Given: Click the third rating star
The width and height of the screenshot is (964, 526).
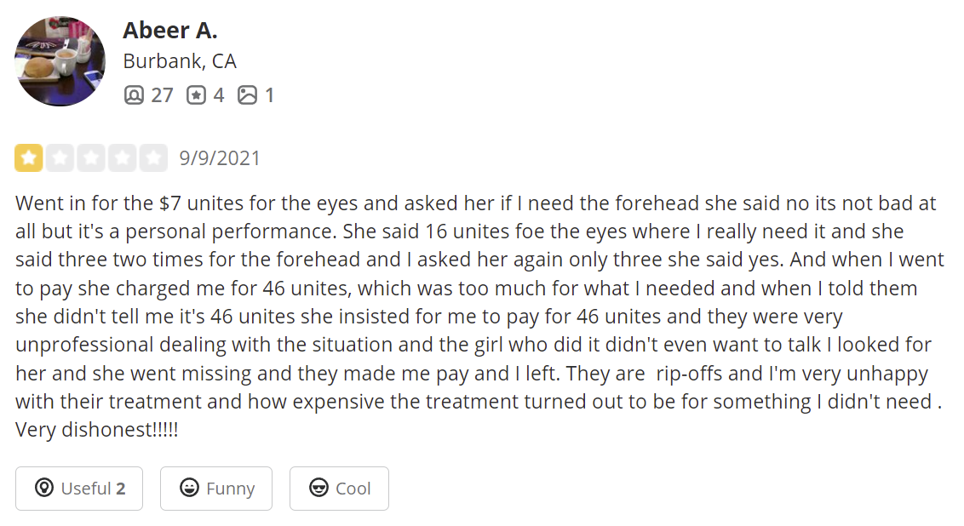Looking at the screenshot, I should click(x=91, y=158).
